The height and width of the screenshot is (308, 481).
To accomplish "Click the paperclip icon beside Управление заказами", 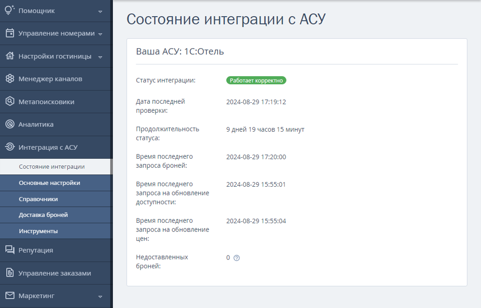I will (10, 272).
